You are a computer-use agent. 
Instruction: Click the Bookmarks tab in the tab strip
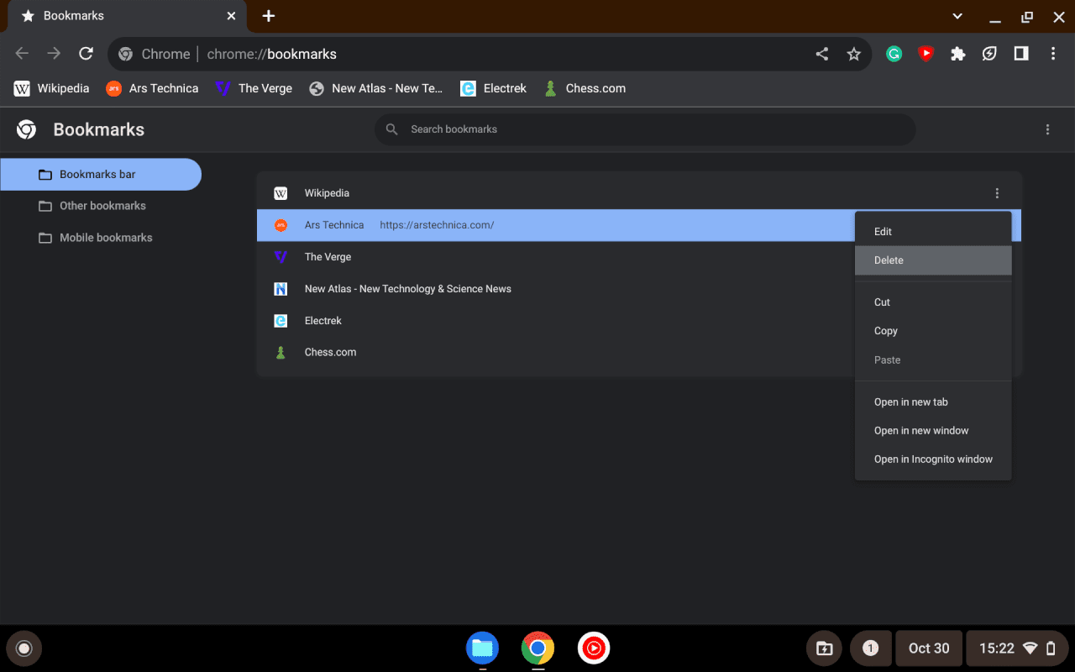click(x=126, y=16)
